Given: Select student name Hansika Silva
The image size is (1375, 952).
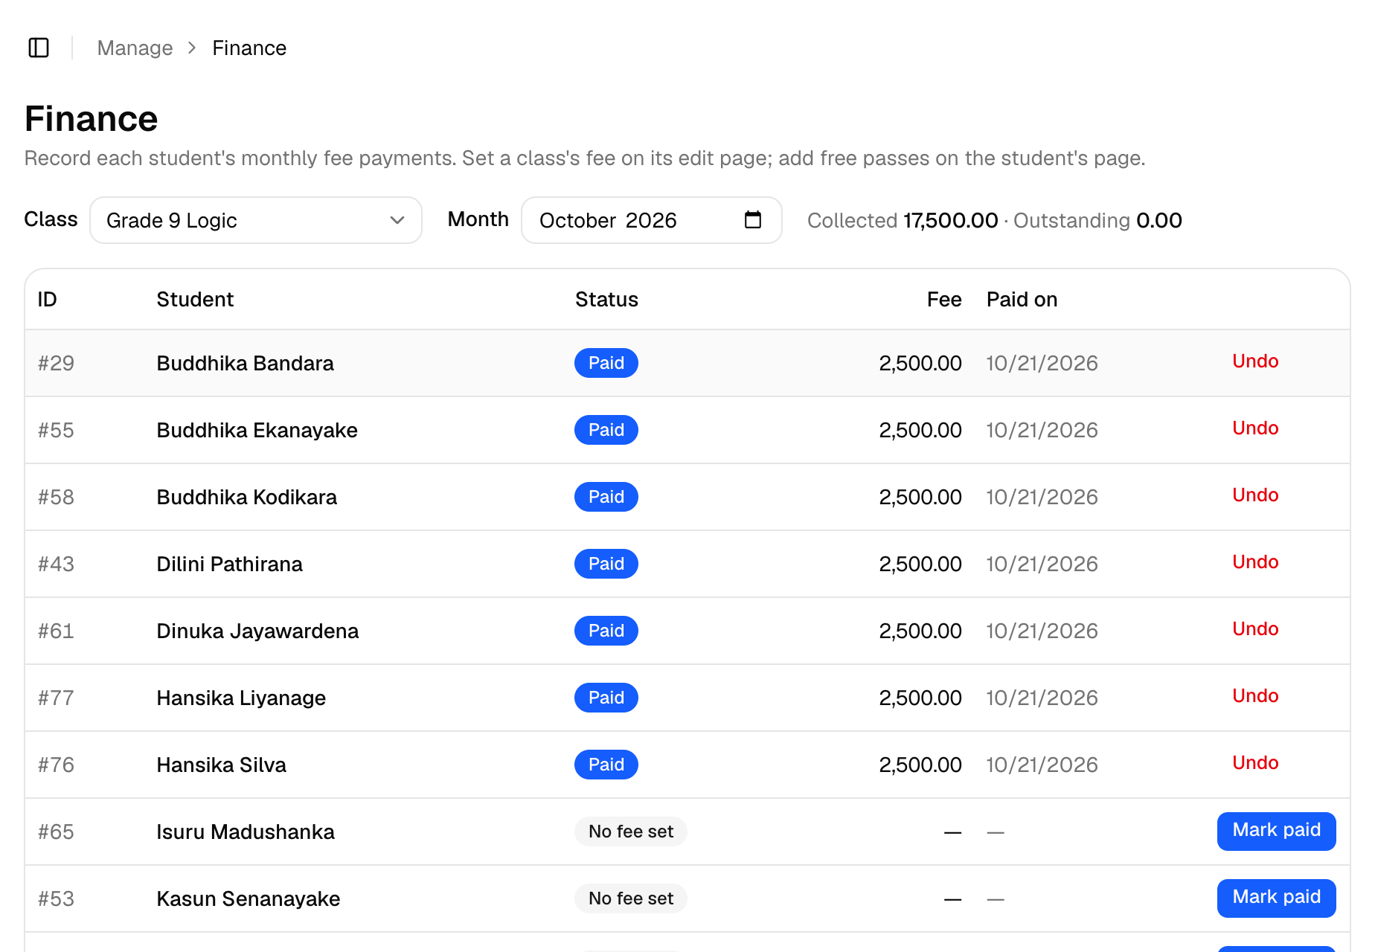Looking at the screenshot, I should (222, 765).
